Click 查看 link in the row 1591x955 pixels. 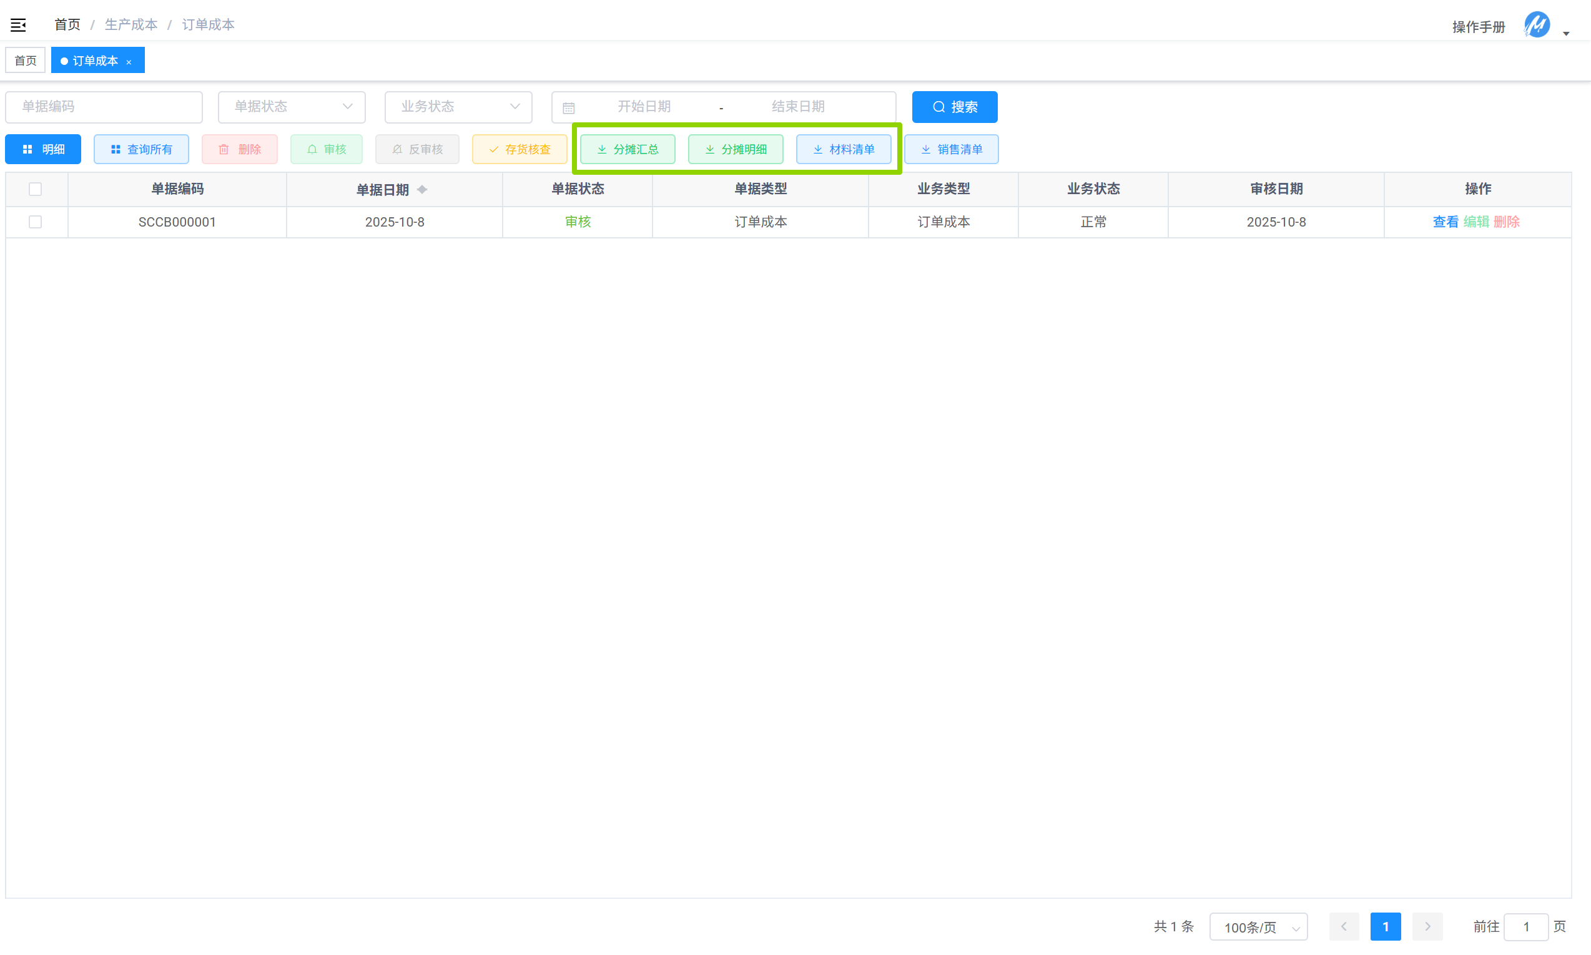tap(1445, 222)
